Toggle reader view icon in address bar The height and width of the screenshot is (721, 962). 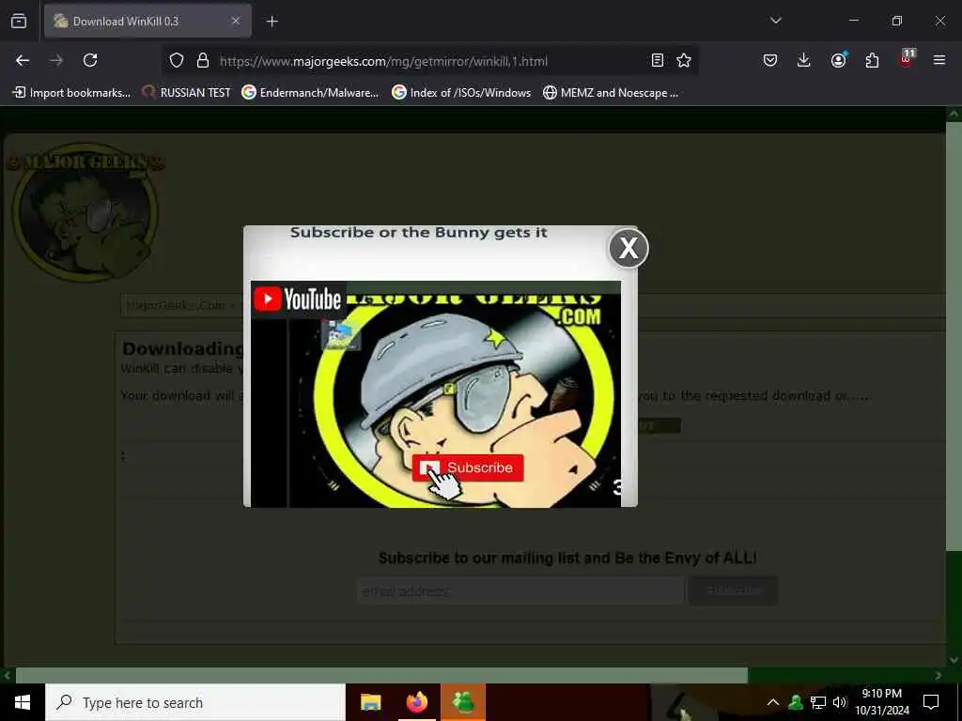coord(657,60)
